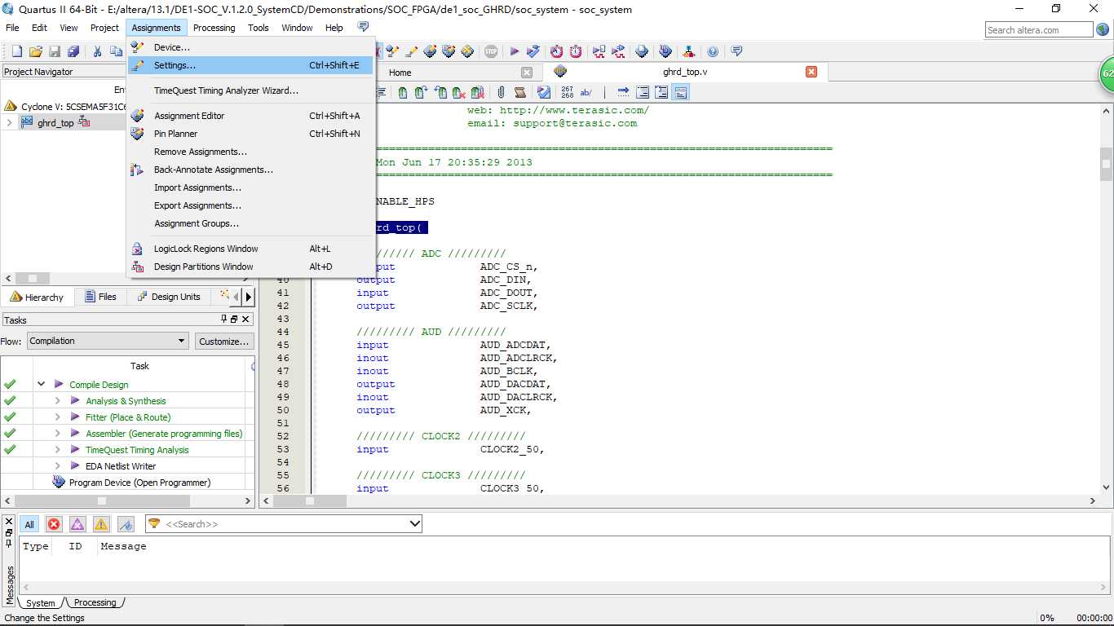Pin the Tasks panel
The height and width of the screenshot is (626, 1114).
(x=224, y=320)
